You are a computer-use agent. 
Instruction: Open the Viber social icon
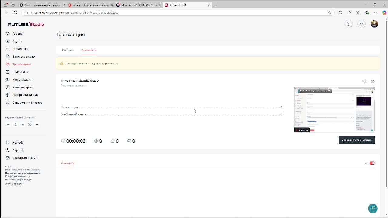[30, 124]
